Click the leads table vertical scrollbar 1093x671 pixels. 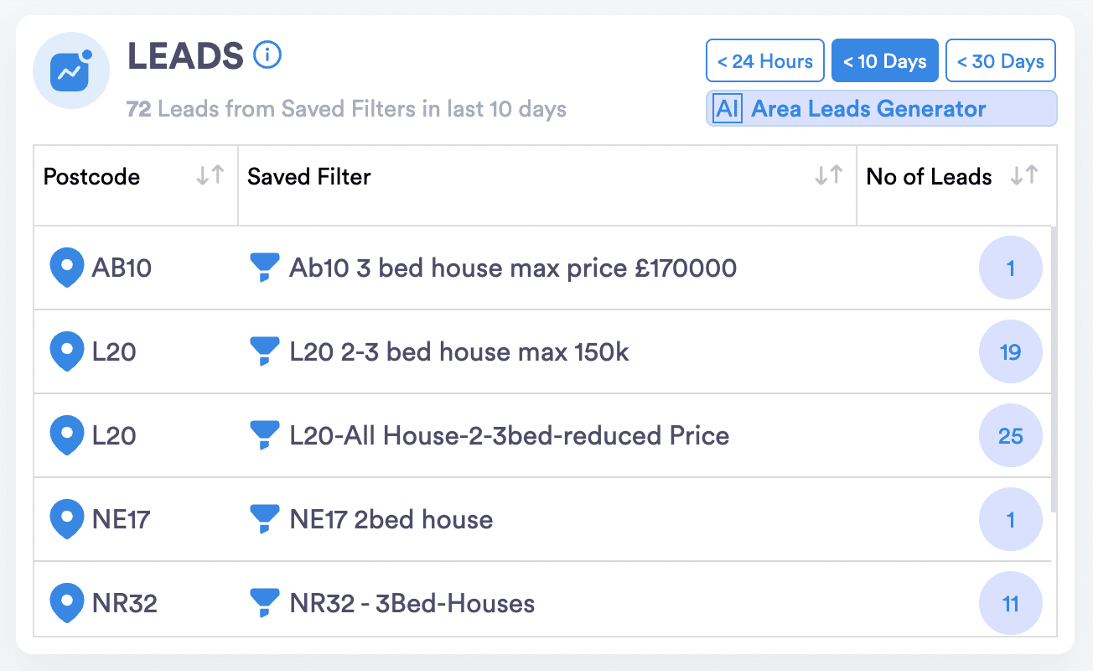1054,369
